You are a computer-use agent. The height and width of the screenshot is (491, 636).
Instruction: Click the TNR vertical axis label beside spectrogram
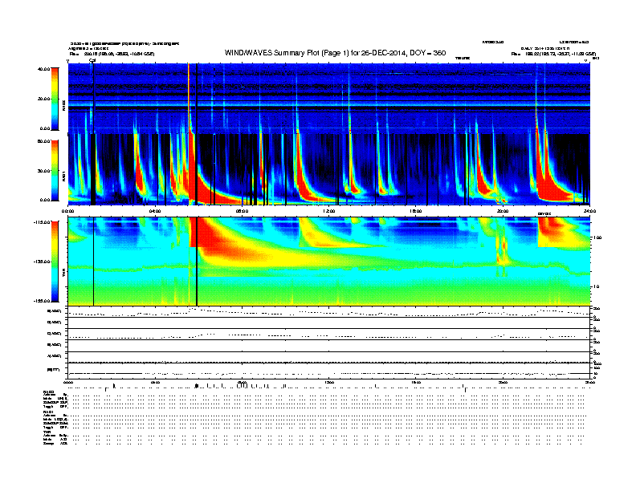pyautogui.click(x=64, y=274)
